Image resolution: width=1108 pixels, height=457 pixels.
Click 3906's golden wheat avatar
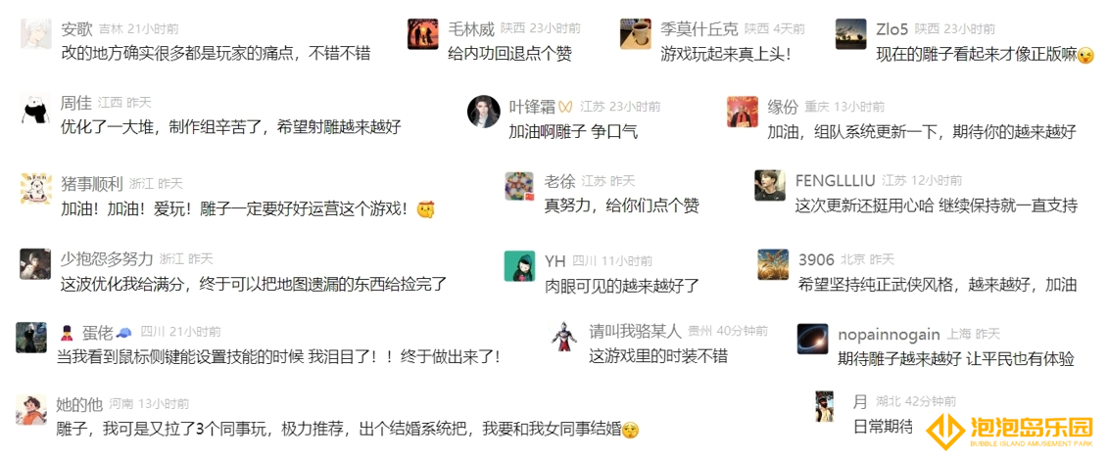[x=772, y=264]
